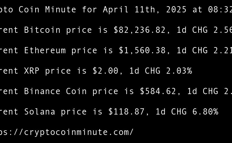Click the Binance Coin name text
Image resolution: width=232 pixels, height=143 pixels.
click(55, 91)
